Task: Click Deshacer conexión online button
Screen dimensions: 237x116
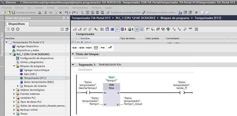Action: [x=159, y=12]
